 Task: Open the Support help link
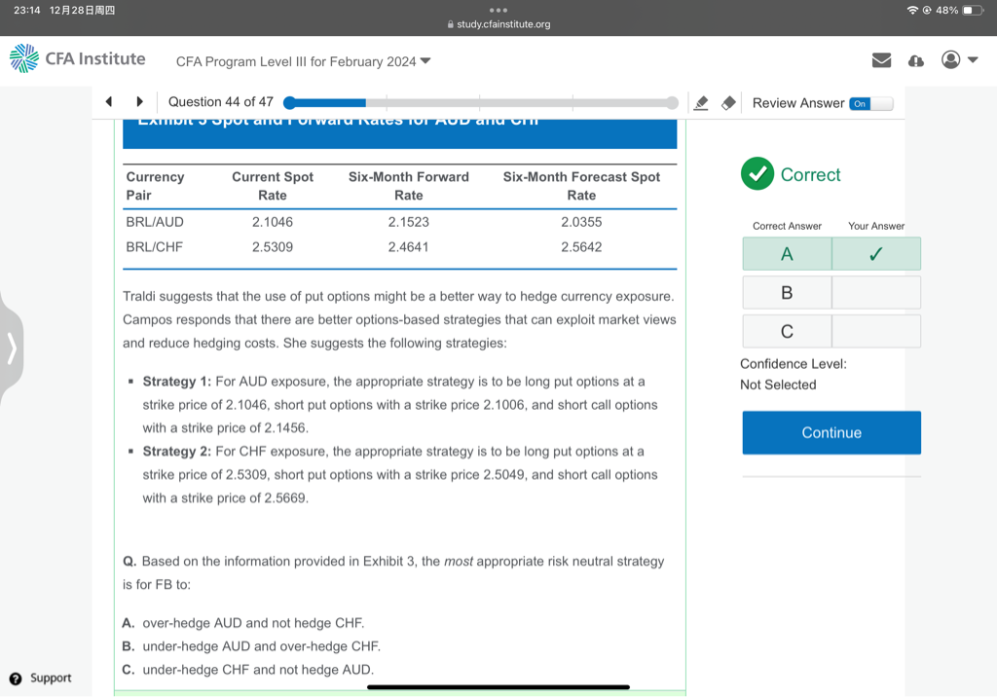(x=41, y=678)
